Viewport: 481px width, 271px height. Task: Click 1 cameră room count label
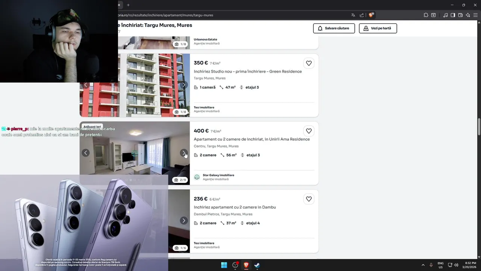(208, 87)
